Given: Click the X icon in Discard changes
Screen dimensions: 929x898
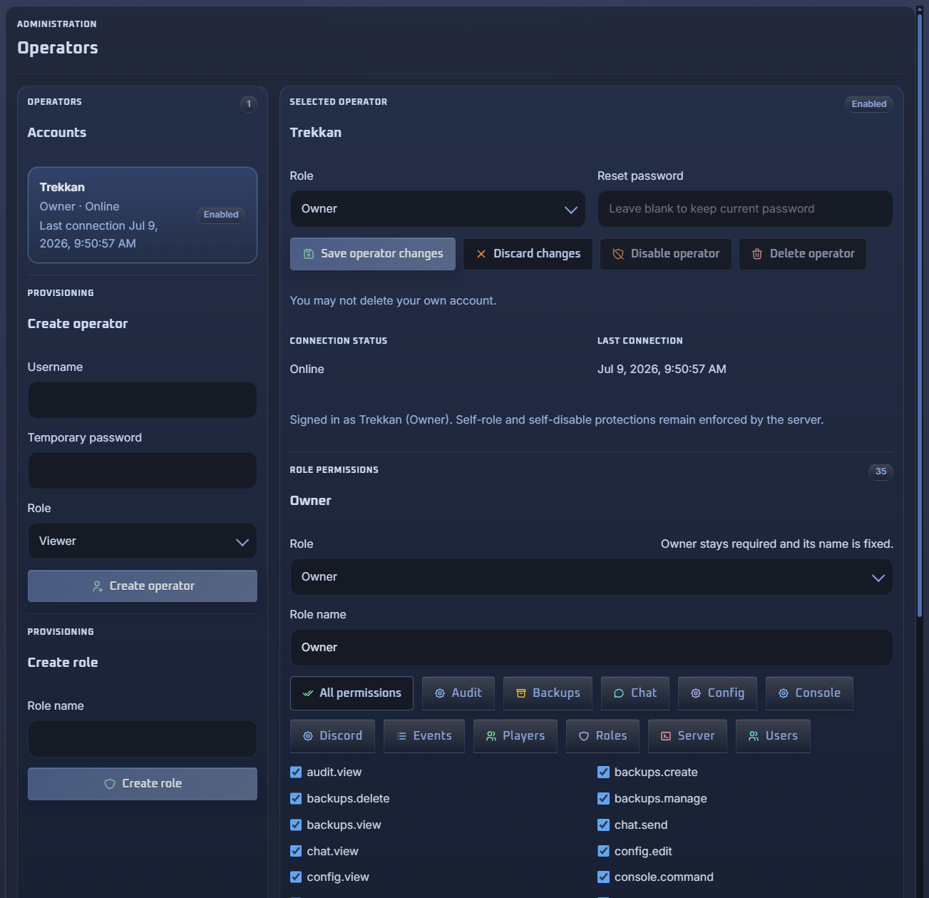Looking at the screenshot, I should tap(481, 254).
